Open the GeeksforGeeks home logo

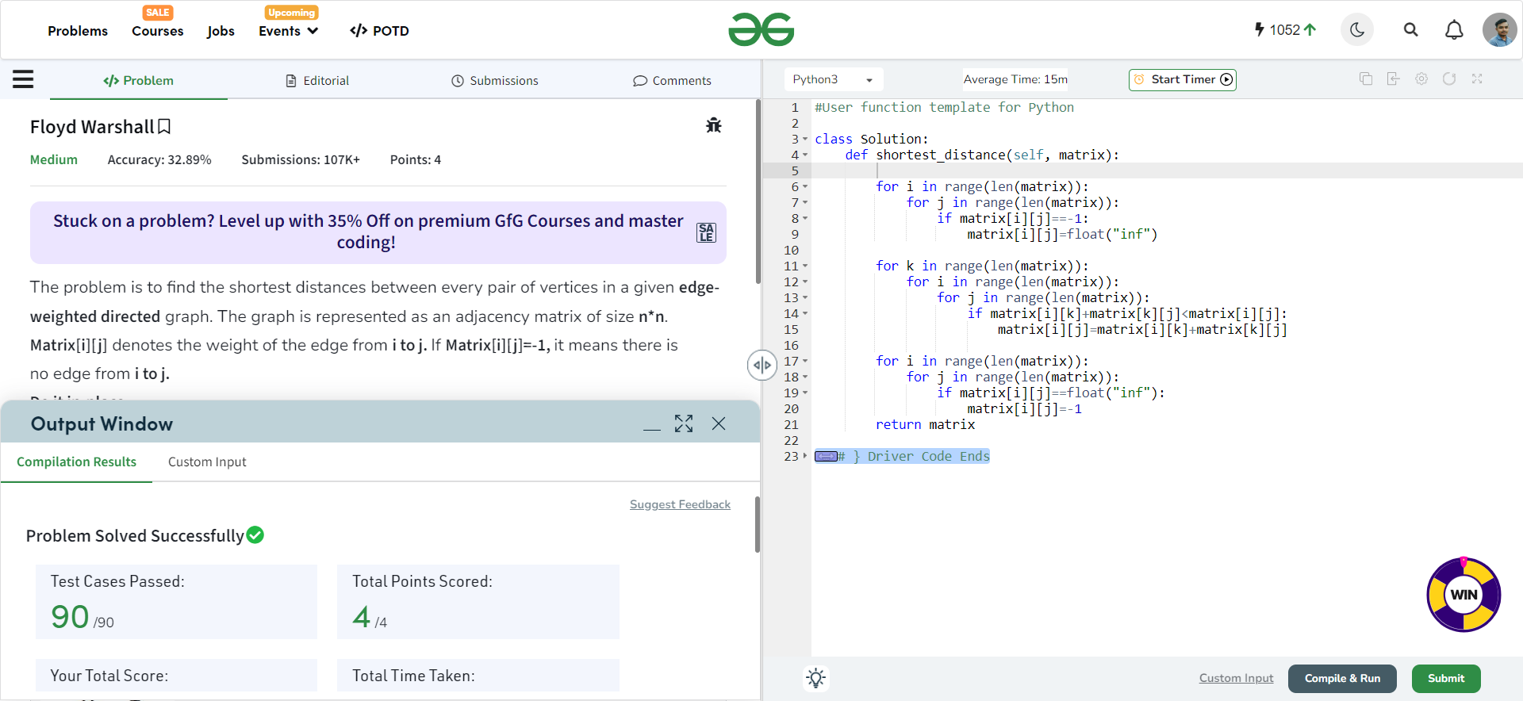click(x=761, y=30)
